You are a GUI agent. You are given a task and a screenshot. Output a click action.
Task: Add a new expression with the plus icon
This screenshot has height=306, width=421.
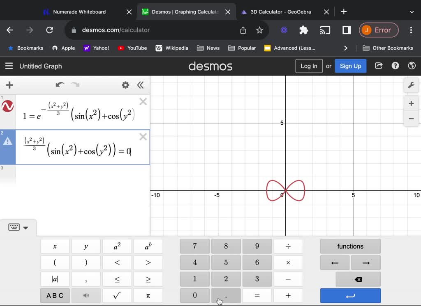9,85
